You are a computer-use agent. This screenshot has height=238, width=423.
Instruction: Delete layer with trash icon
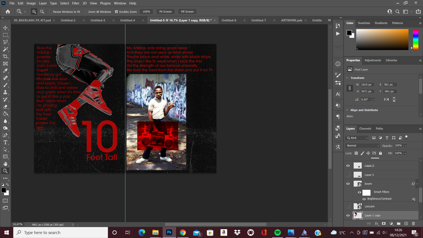click(x=413, y=223)
